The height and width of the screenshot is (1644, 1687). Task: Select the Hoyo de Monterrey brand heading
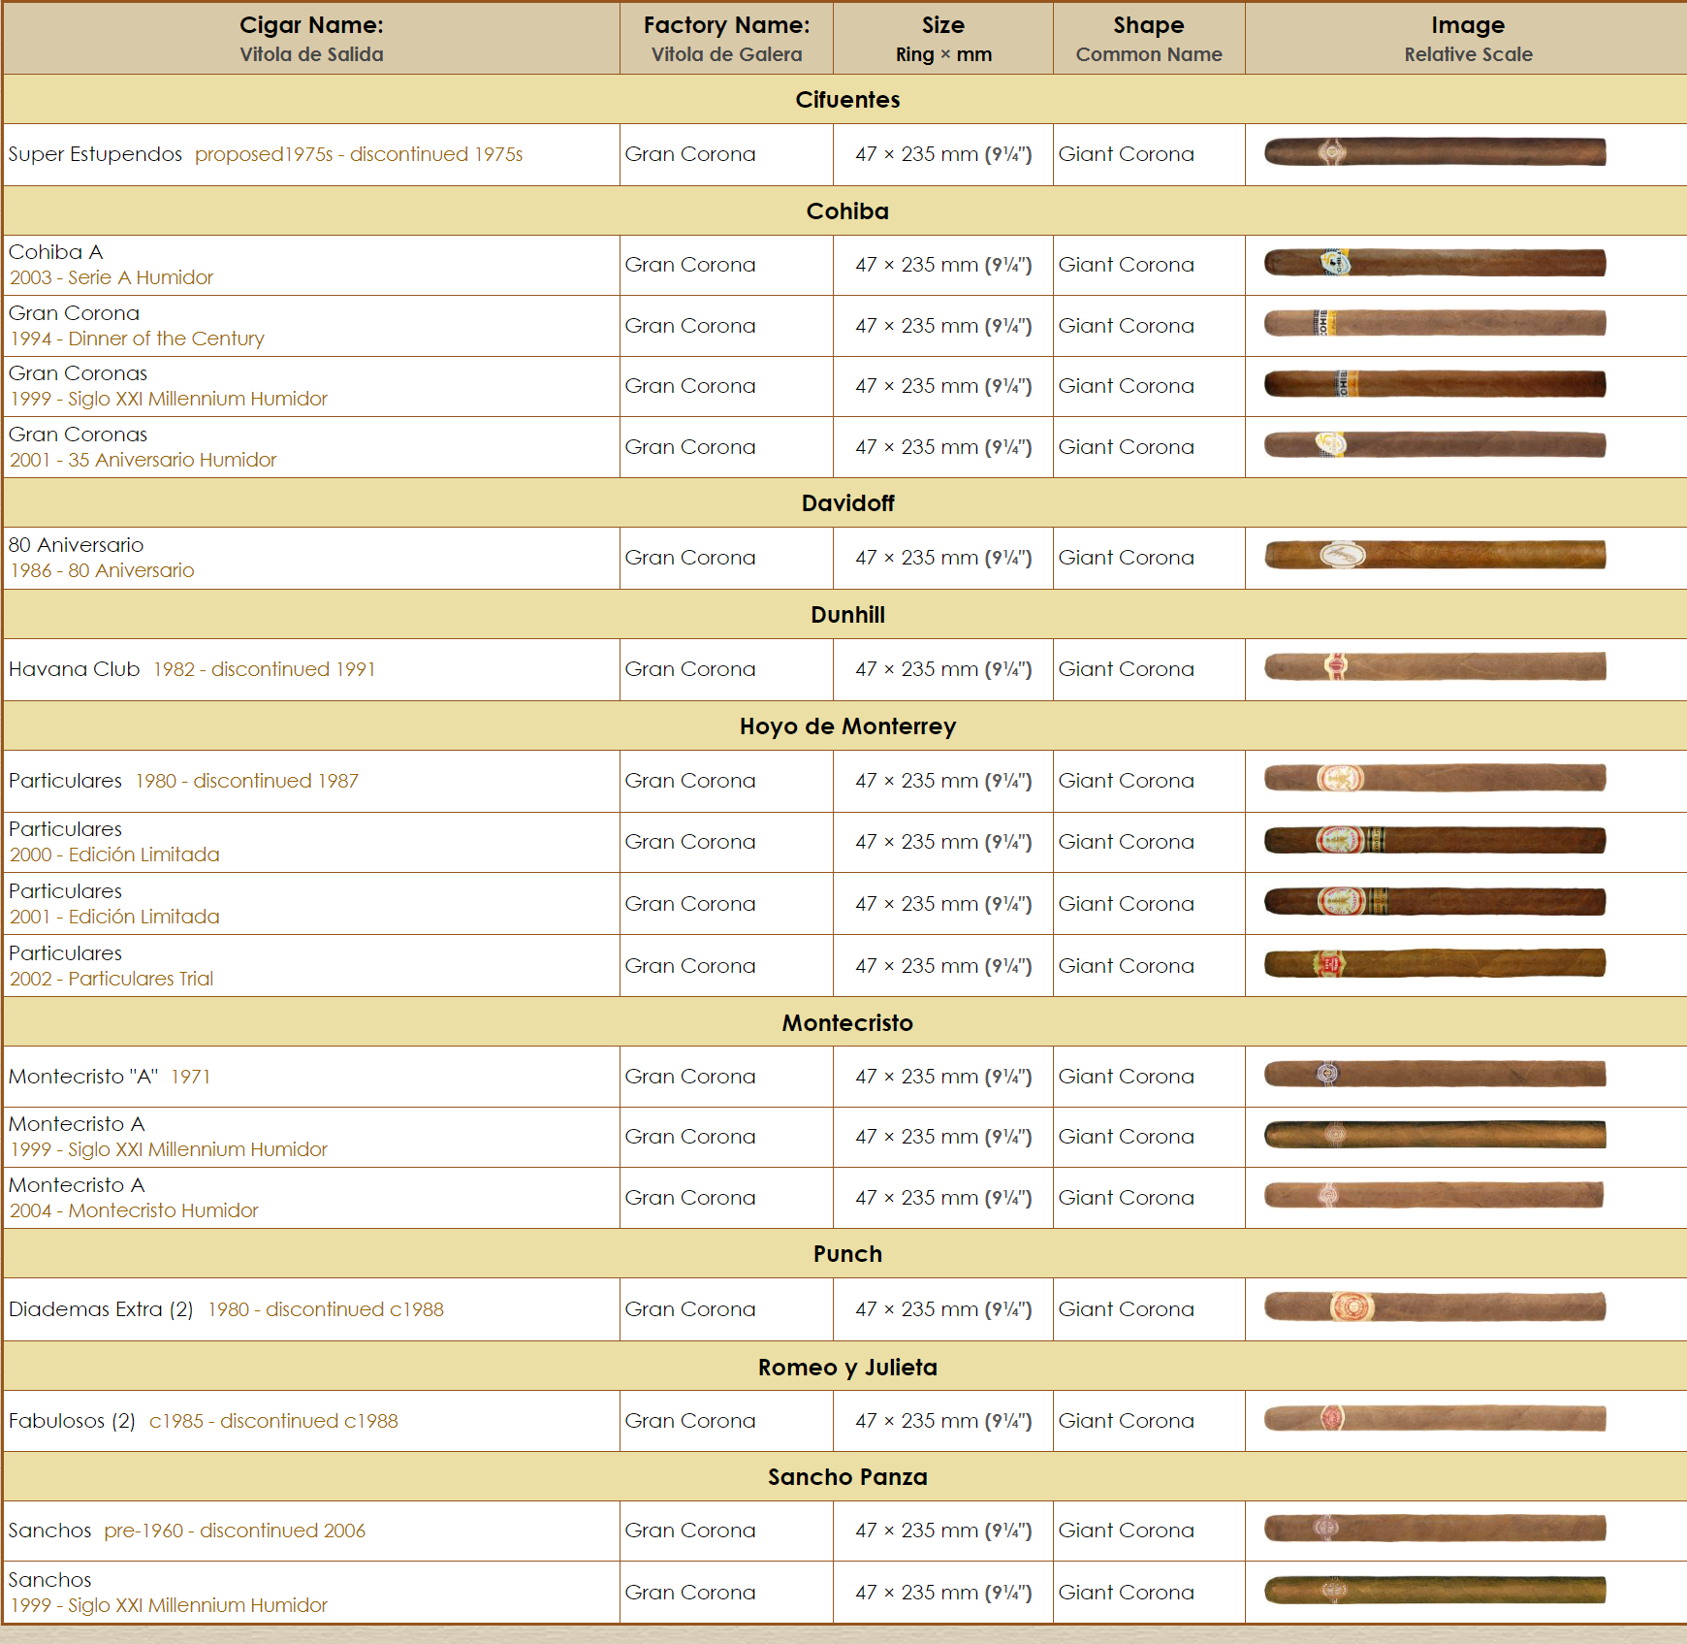pos(847,726)
